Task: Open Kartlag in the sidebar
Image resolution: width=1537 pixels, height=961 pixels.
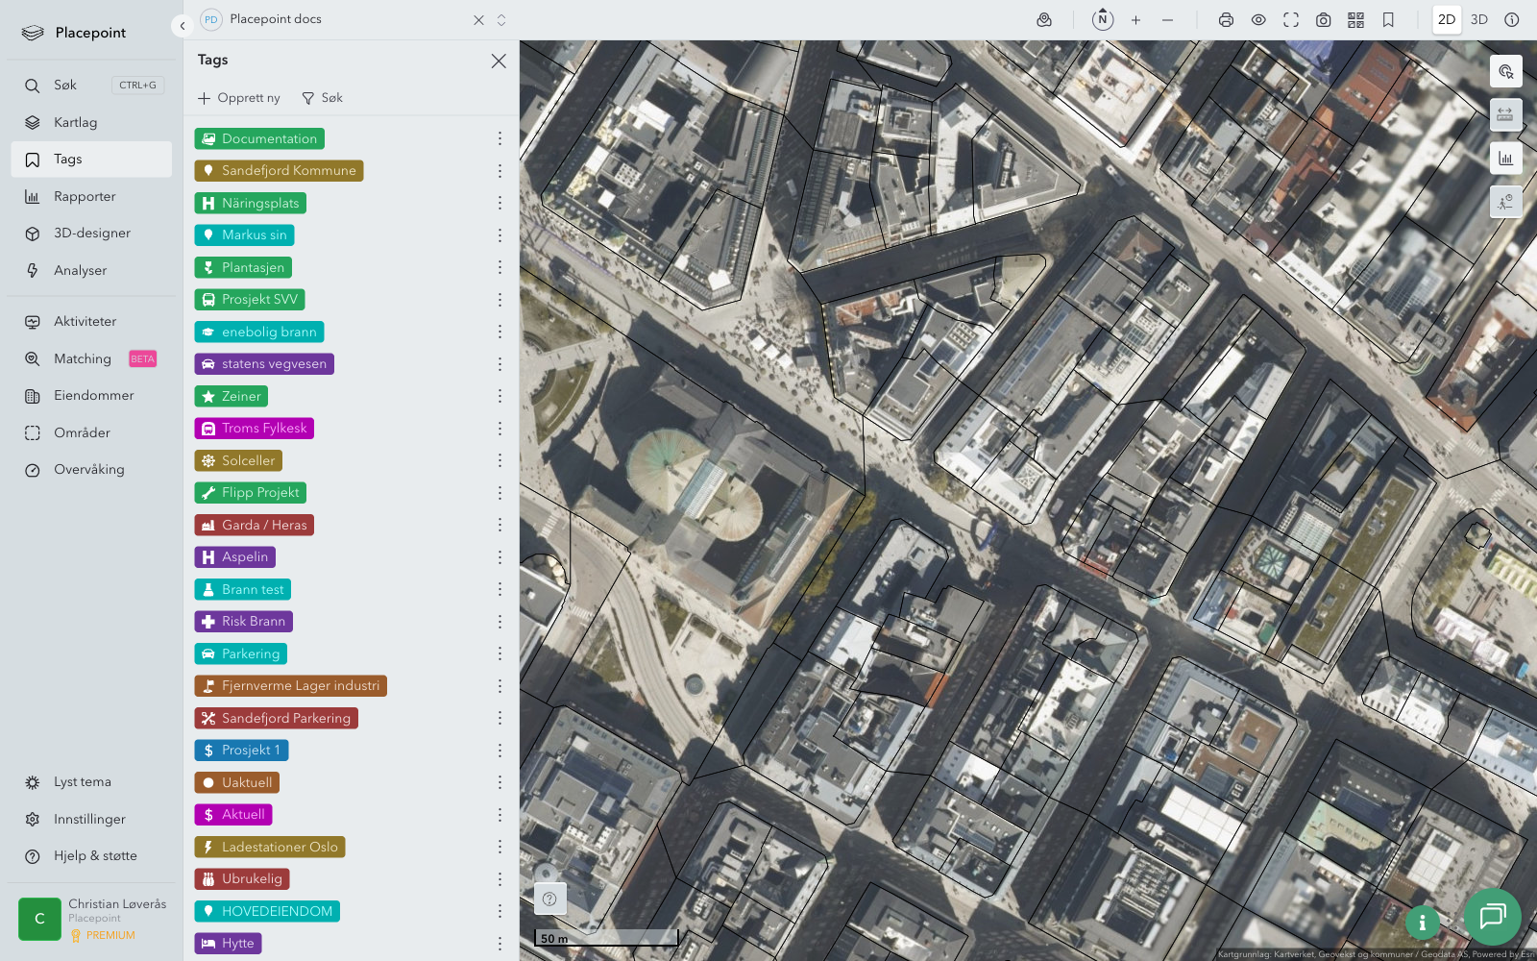Action: pyautogui.click(x=75, y=122)
